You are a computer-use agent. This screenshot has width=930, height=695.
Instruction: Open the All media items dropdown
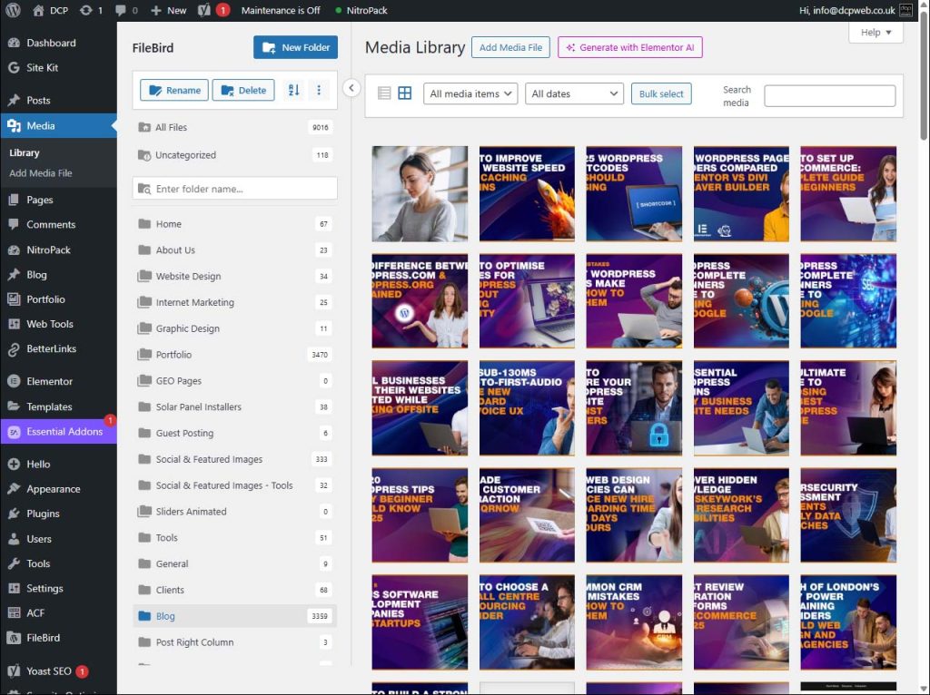tap(470, 93)
